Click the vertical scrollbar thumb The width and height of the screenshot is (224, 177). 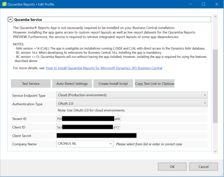tap(215, 86)
